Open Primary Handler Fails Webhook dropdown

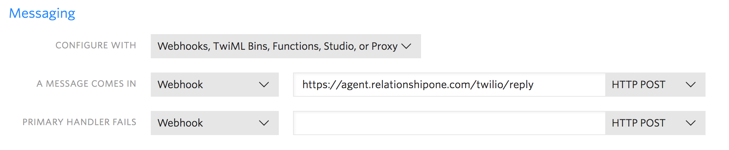coord(214,123)
